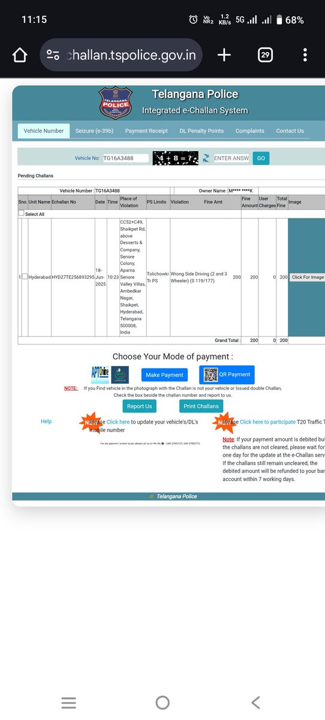The width and height of the screenshot is (325, 720).
Task: Check the Select All checkbox
Action: 22,213
